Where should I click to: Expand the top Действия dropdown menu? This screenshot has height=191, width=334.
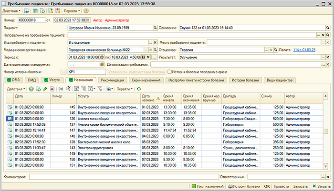click(12, 10)
